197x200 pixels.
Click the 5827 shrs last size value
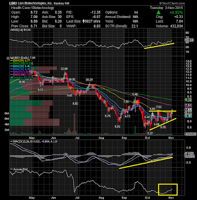[x=93, y=21]
